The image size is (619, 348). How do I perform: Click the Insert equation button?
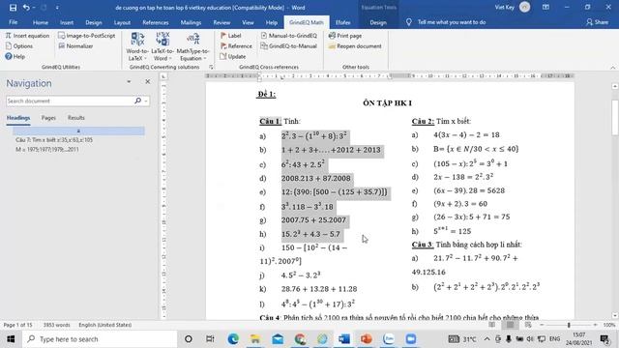click(x=27, y=36)
